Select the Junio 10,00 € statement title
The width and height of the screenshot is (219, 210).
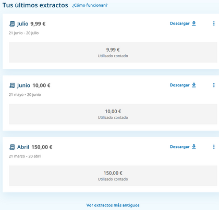[34, 85]
